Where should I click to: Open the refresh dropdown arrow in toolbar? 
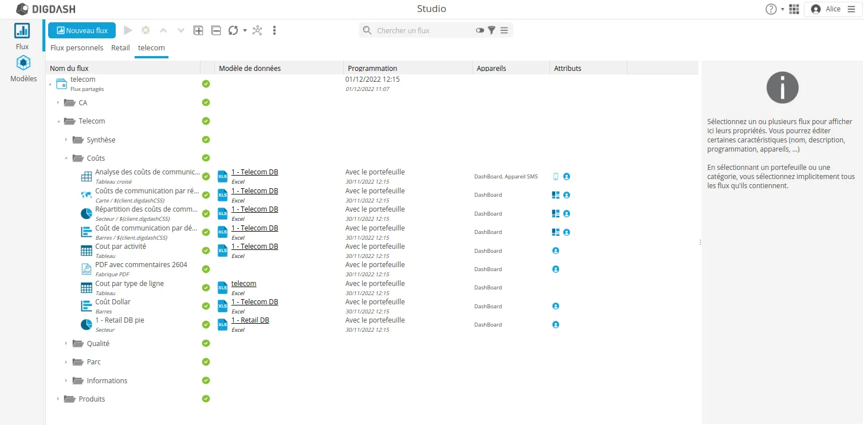point(245,30)
